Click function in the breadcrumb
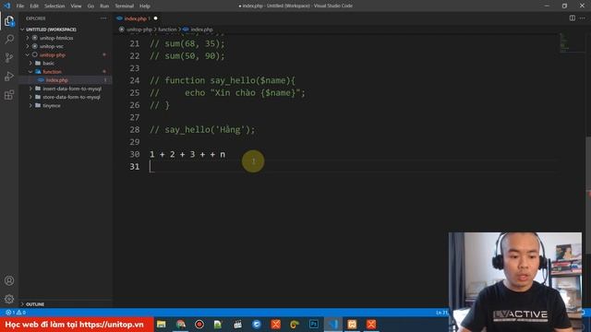Screen dimensions: 591x332 (x=167, y=30)
